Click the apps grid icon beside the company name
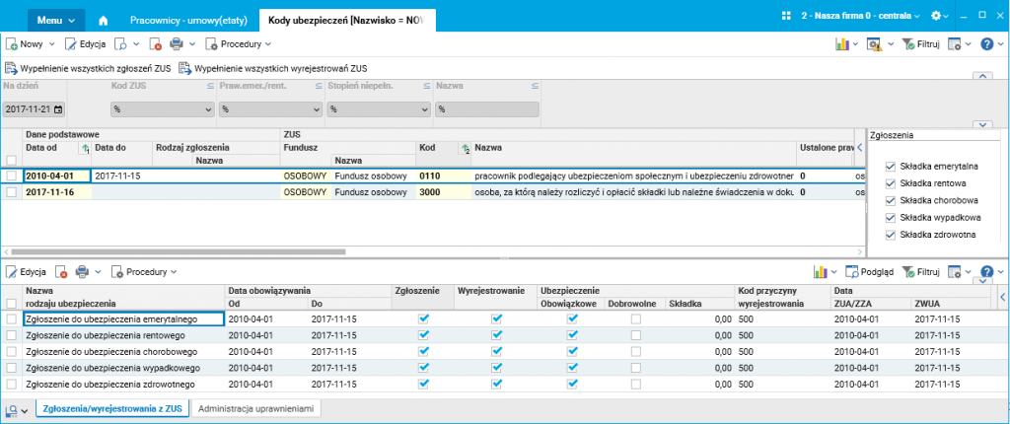This screenshot has width=1010, height=424. point(786,17)
